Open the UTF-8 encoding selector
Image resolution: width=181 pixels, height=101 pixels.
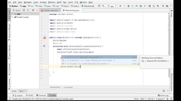coord(151,99)
